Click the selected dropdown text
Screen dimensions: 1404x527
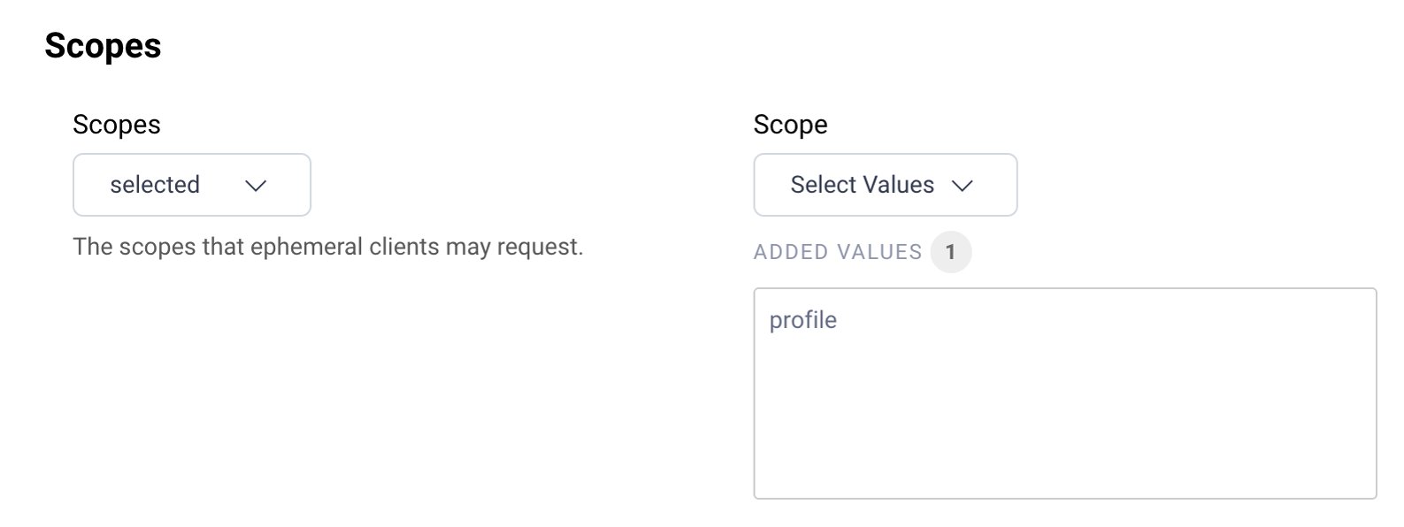154,185
